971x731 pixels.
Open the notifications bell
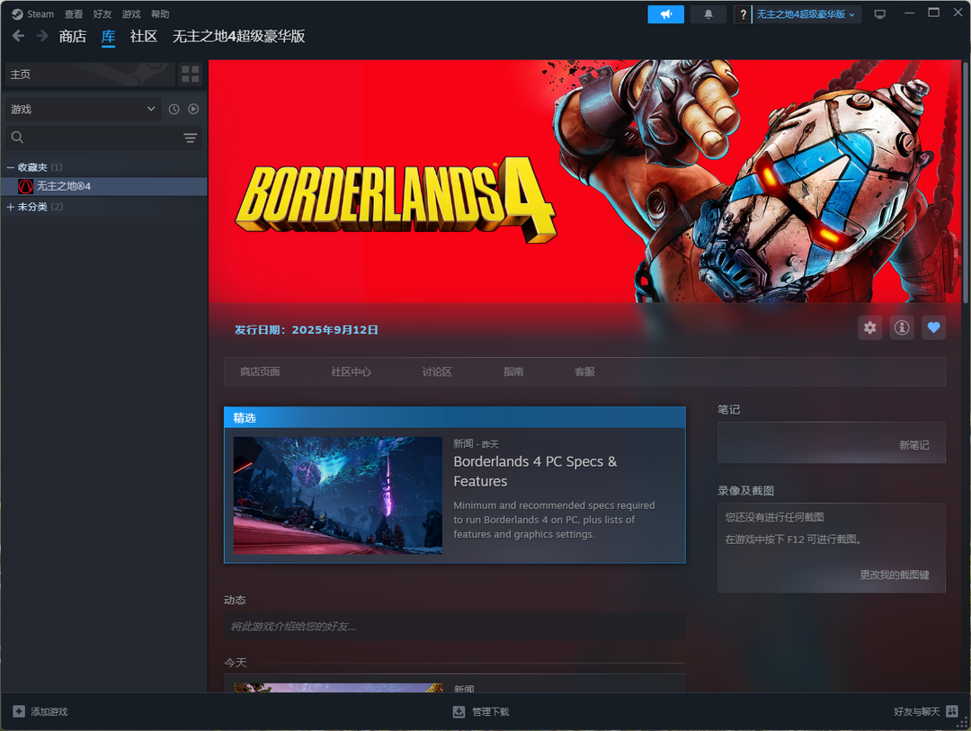pos(708,14)
